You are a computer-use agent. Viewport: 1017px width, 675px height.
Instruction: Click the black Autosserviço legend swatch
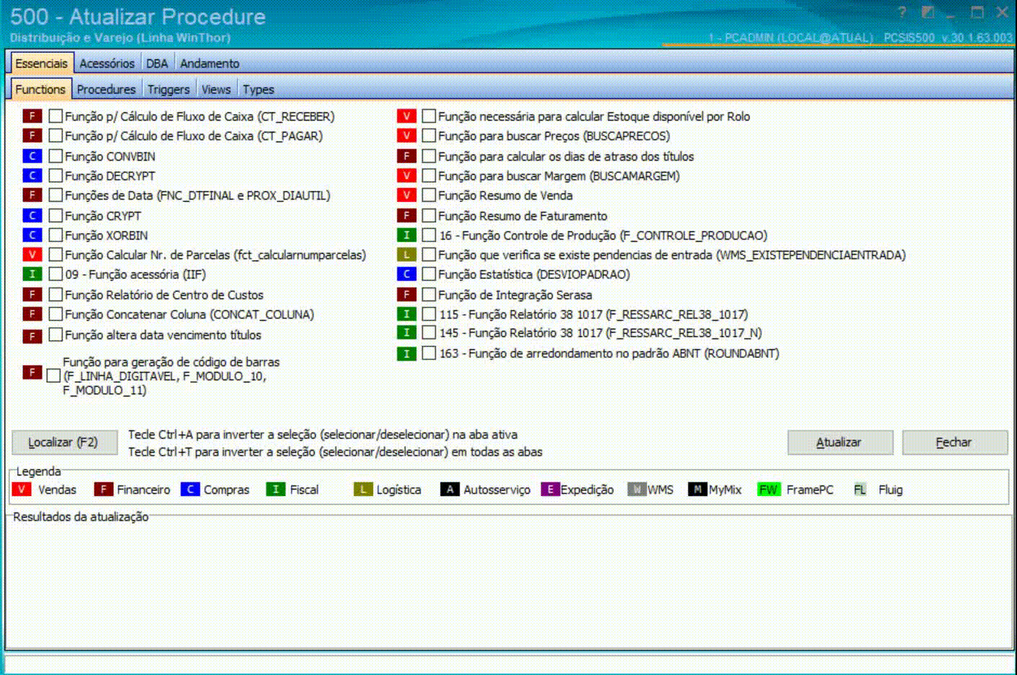449,490
